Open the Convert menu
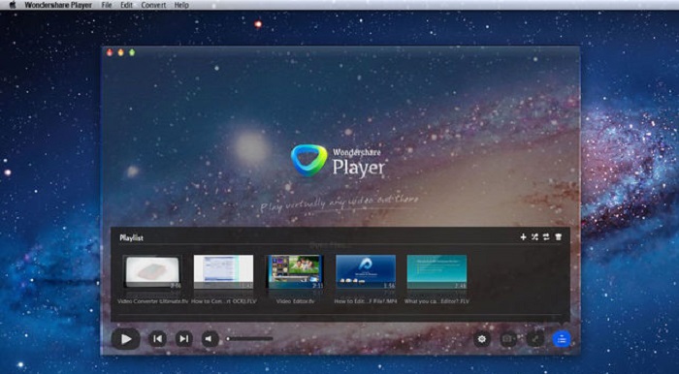679x374 pixels. click(153, 5)
